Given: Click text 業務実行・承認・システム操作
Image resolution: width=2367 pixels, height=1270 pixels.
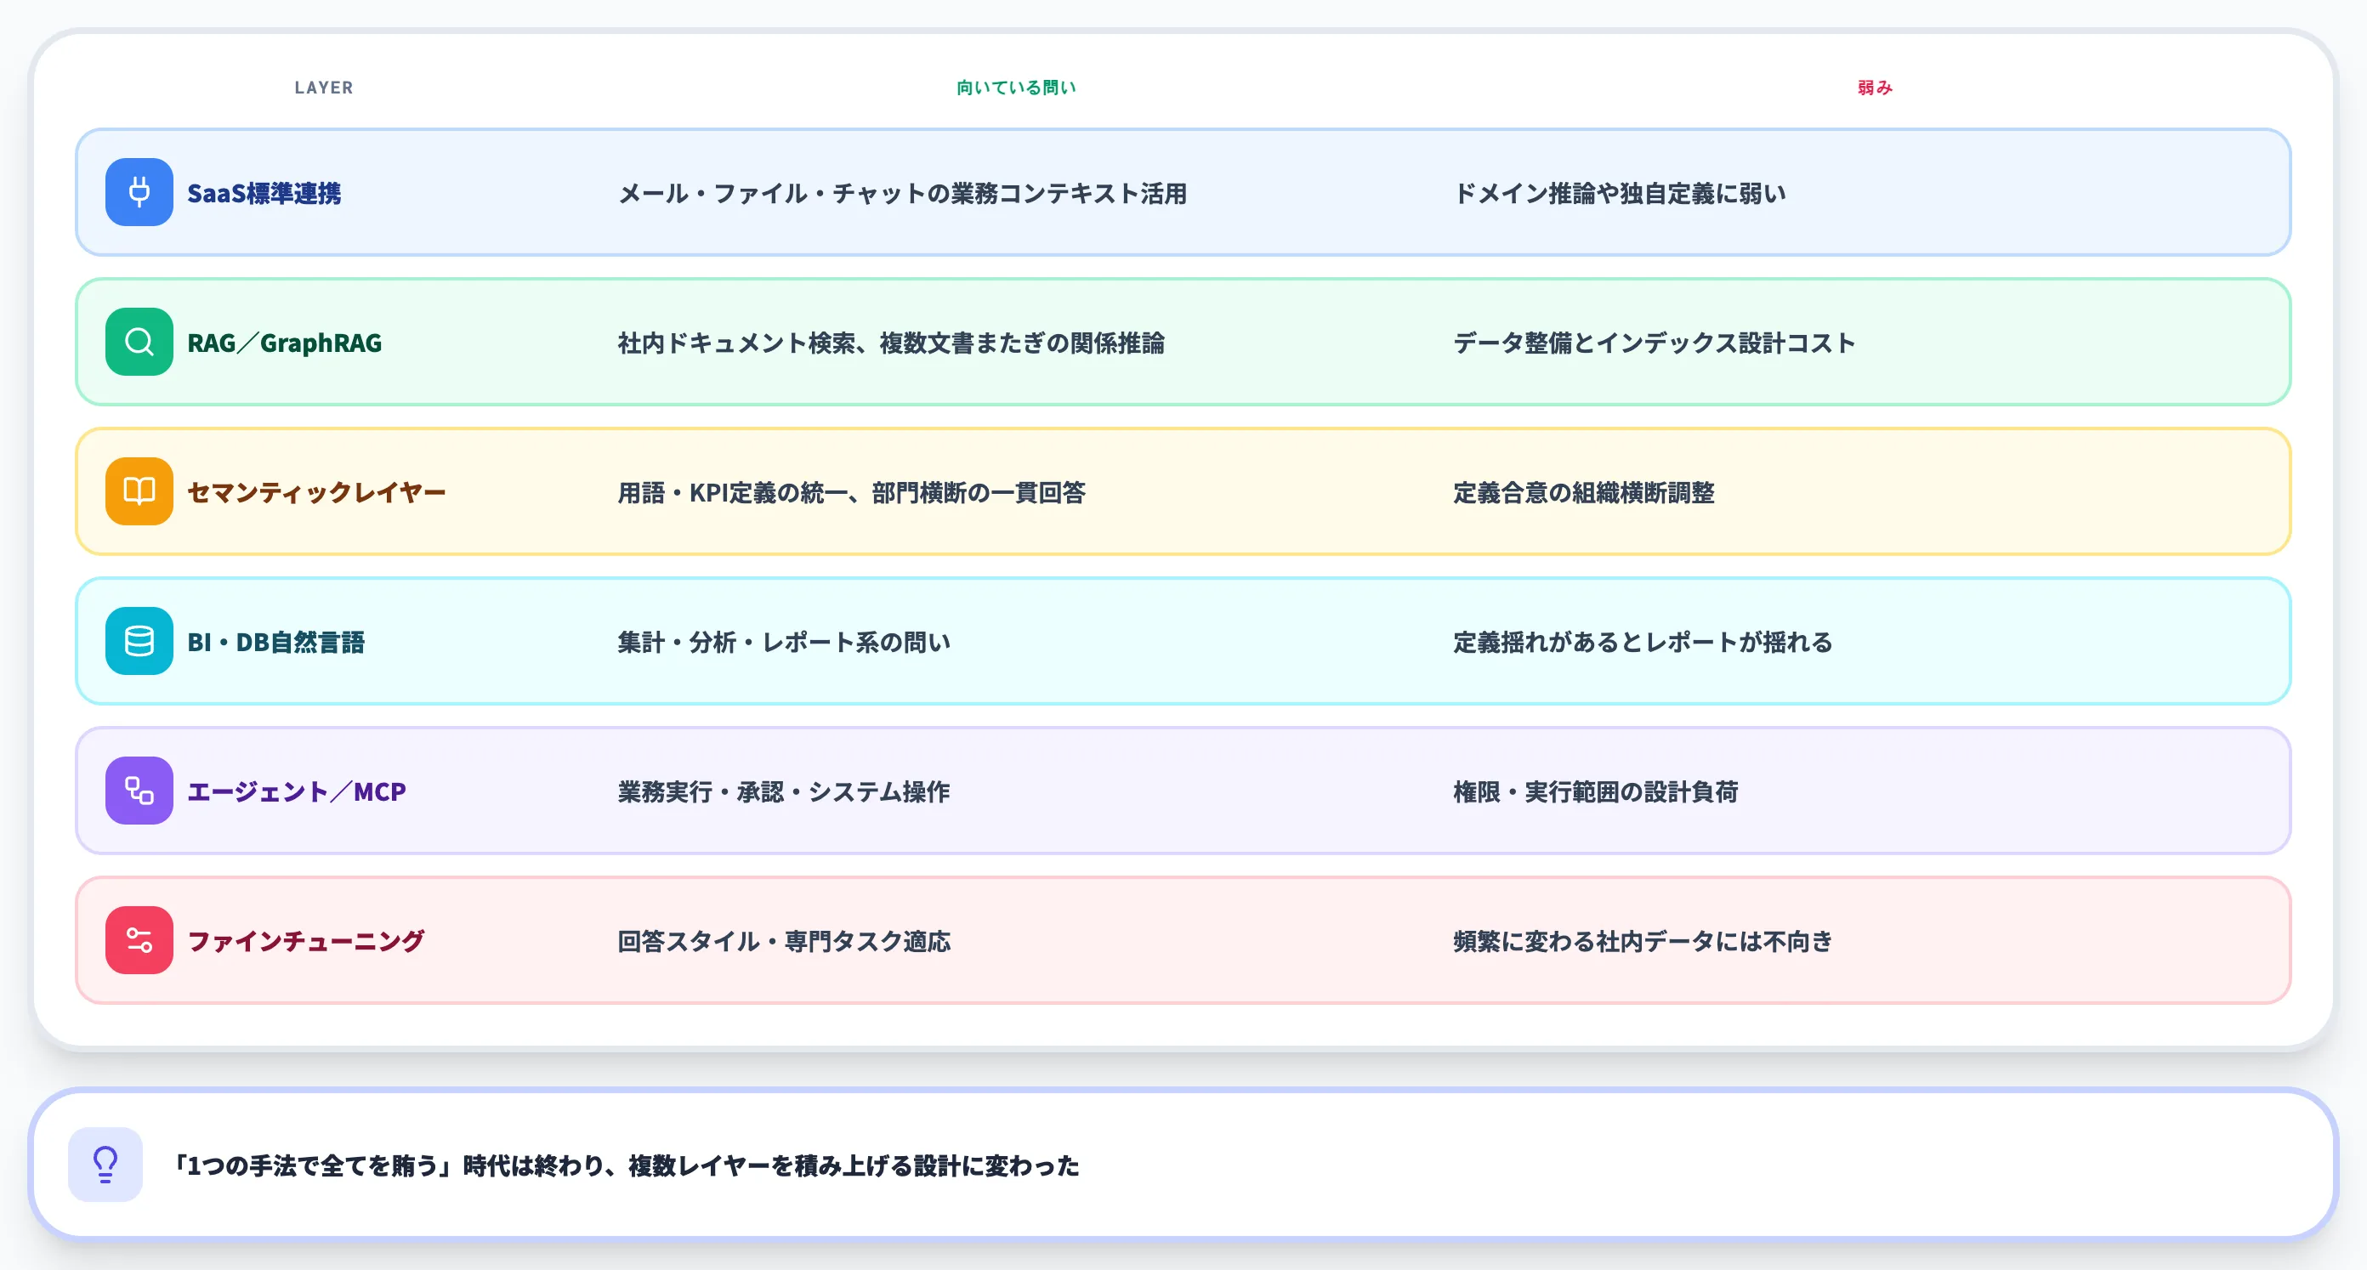Looking at the screenshot, I should pos(784,791).
